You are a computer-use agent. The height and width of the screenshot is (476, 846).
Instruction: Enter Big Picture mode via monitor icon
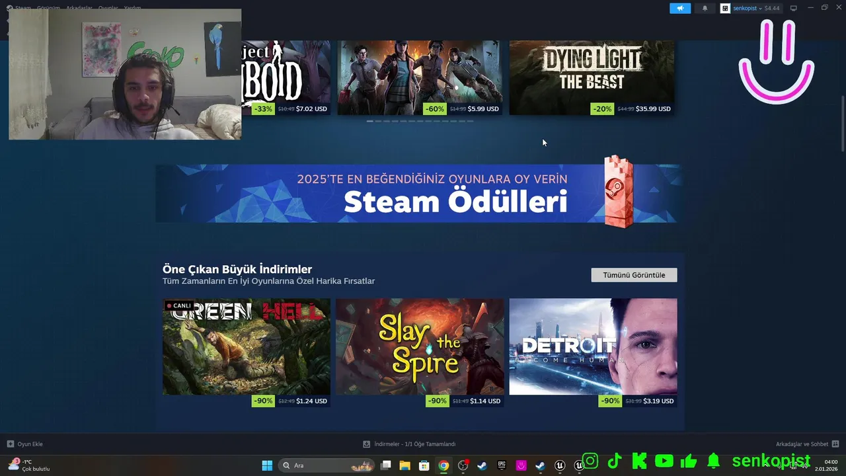pos(794,8)
